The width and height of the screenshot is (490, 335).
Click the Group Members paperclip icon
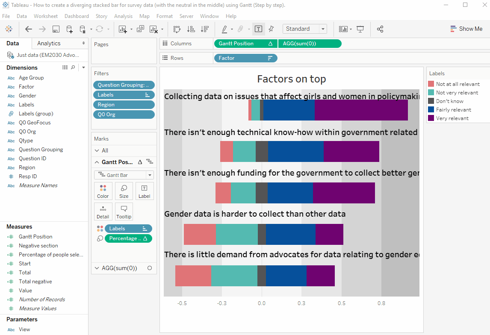pos(240,29)
